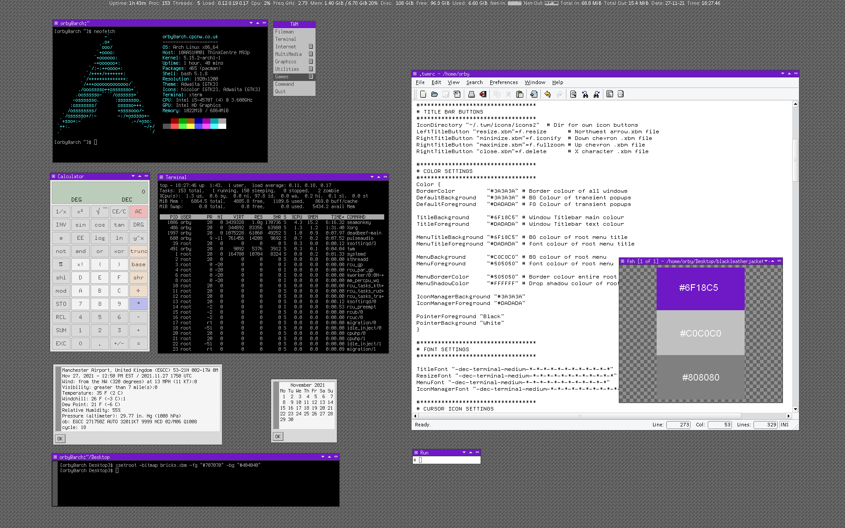The width and height of the screenshot is (845, 528).
Task: Click the multiply (*) button on calculator
Action: coord(139,304)
